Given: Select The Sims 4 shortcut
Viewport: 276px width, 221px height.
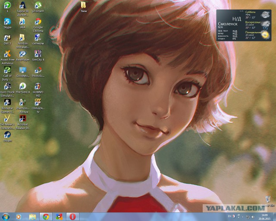Looking at the screenshot, I should point(23,88).
